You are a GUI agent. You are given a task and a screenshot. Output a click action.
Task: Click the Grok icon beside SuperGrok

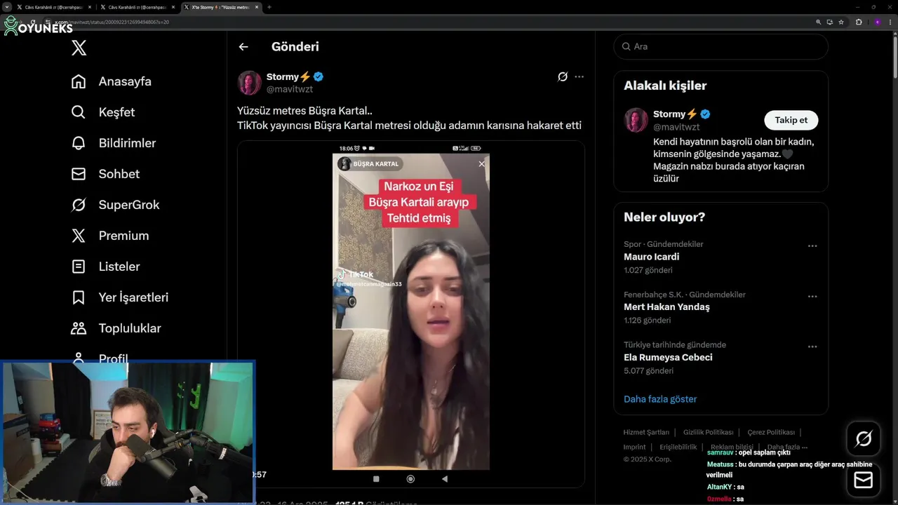pos(79,205)
